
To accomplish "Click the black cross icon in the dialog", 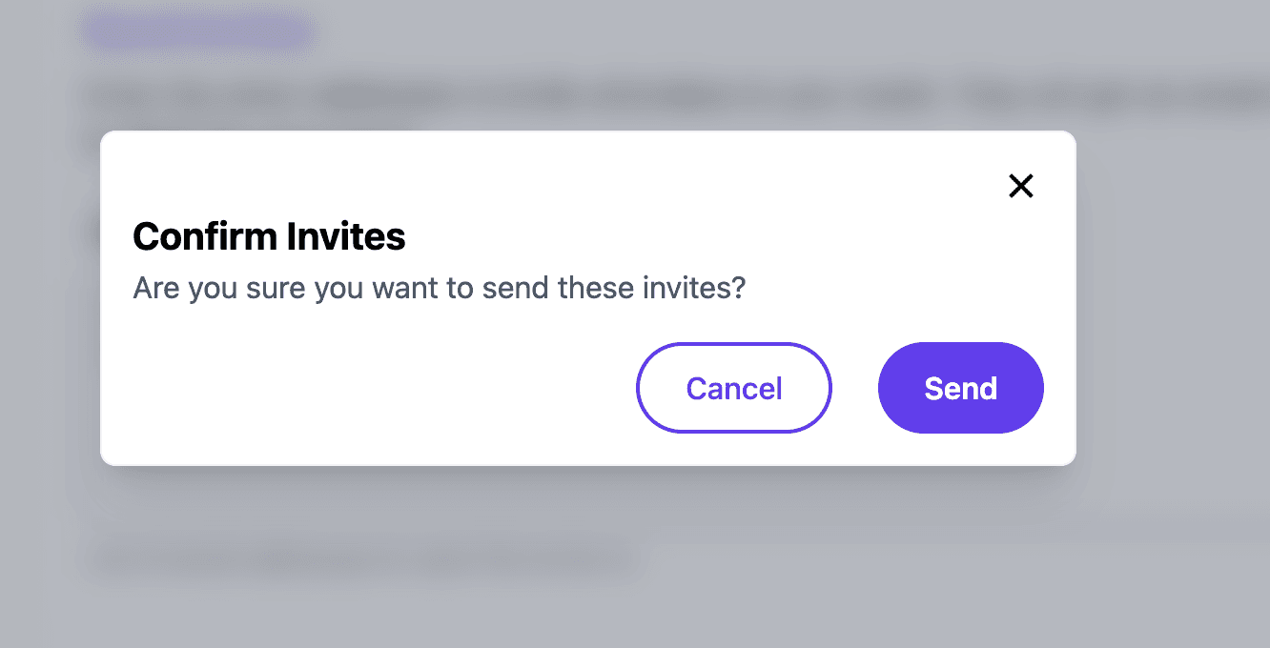I will [1021, 186].
